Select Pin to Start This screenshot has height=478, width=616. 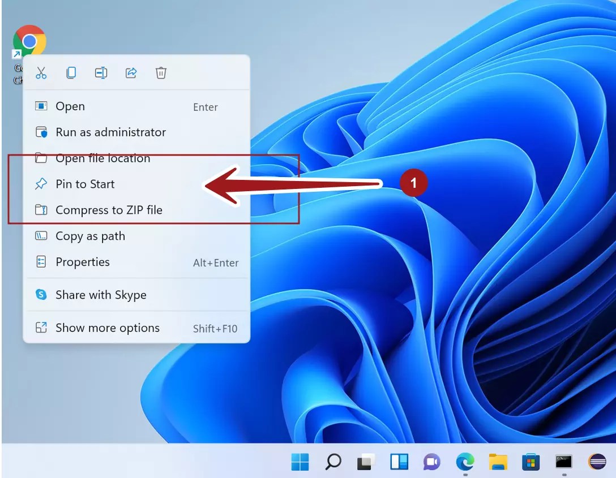[85, 184]
